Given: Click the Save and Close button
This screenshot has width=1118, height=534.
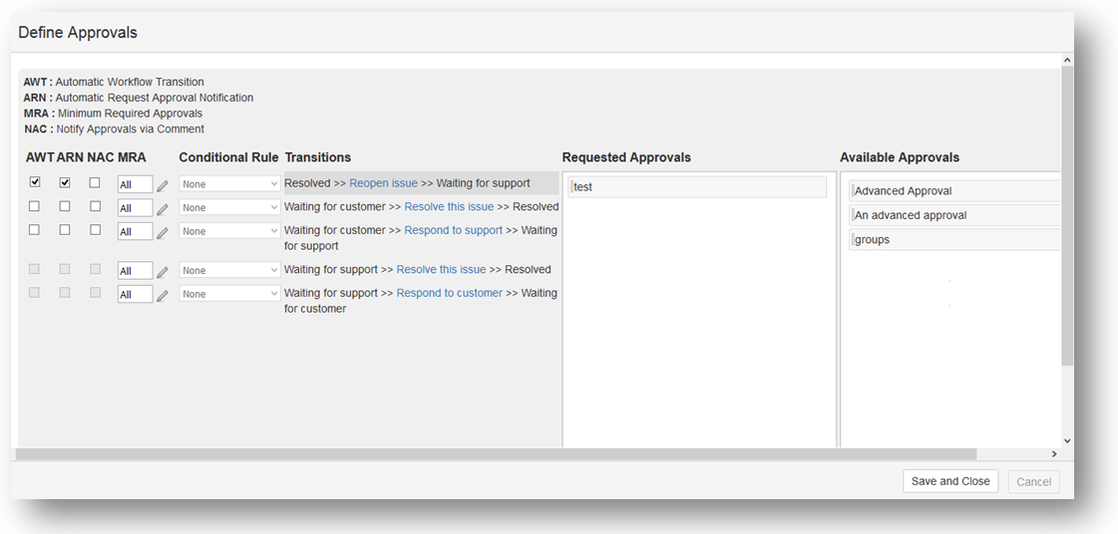Looking at the screenshot, I should click(949, 481).
